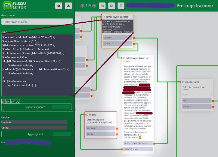Toggle the chiedi Nome block checkbox

point(183,82)
